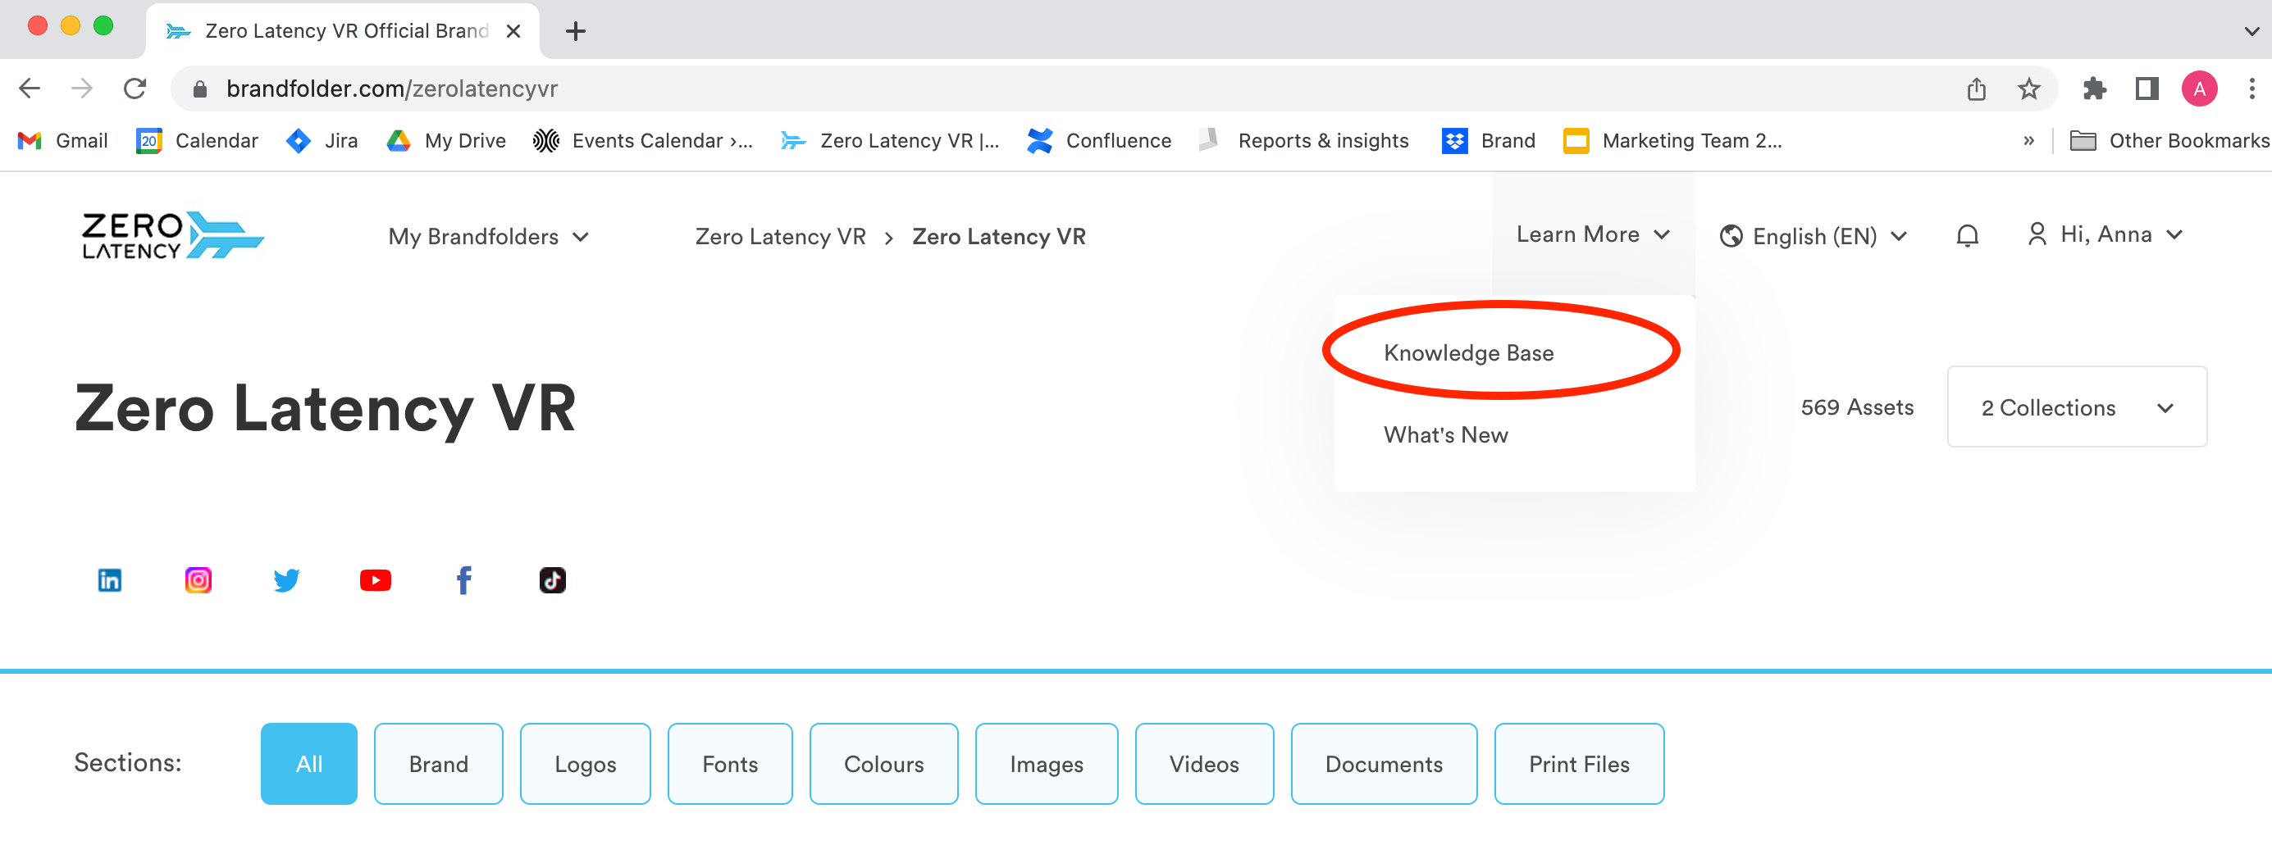Image resolution: width=2272 pixels, height=854 pixels.
Task: Open the Jira bookmark
Action: (x=322, y=141)
